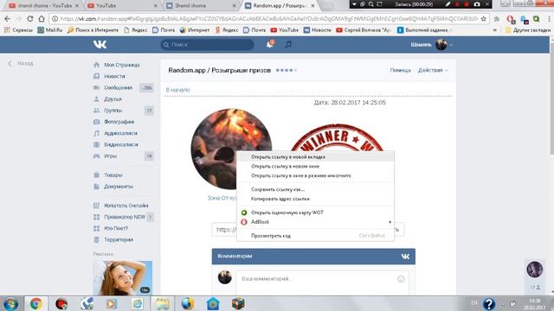The image size is (554, 311).
Task: Open Chrome from taskbar
Action: (x=35, y=303)
